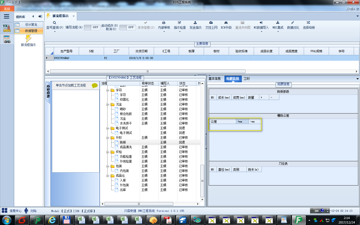Collapse 包装 folder node
The height and width of the screenshot is (225, 360).
(107, 166)
